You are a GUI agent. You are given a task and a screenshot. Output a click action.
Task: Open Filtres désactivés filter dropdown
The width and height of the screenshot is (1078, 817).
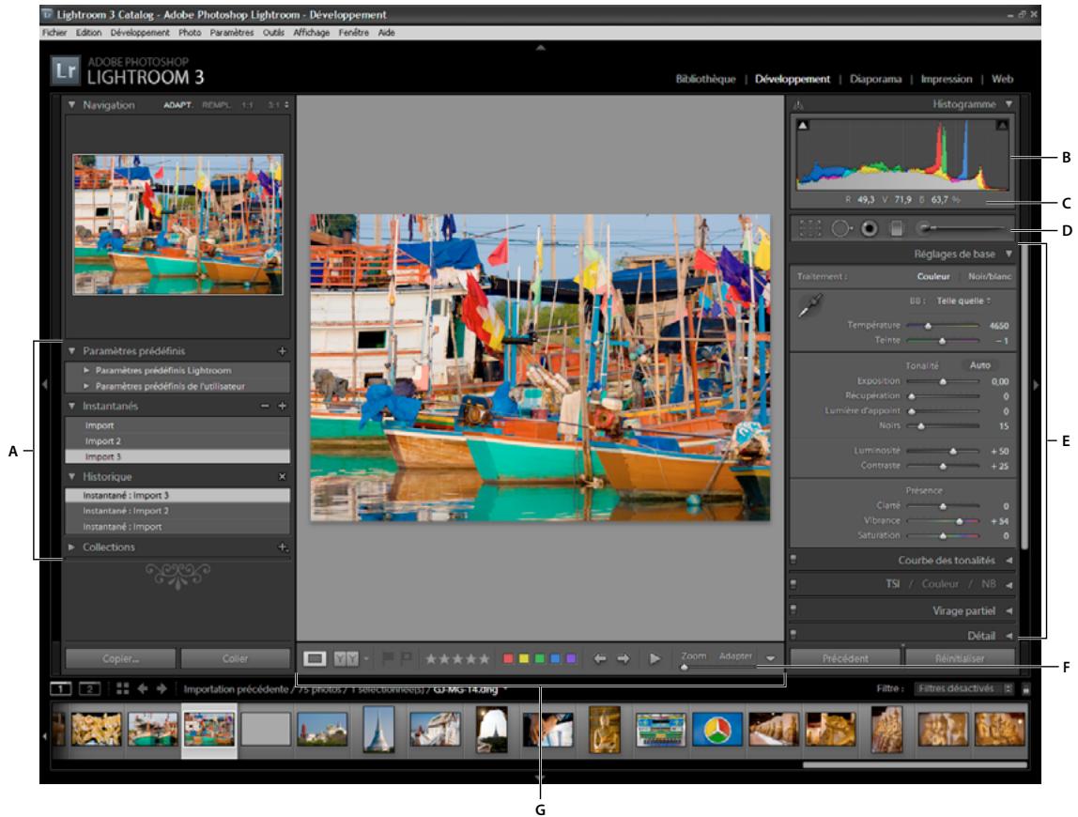pos(964,688)
